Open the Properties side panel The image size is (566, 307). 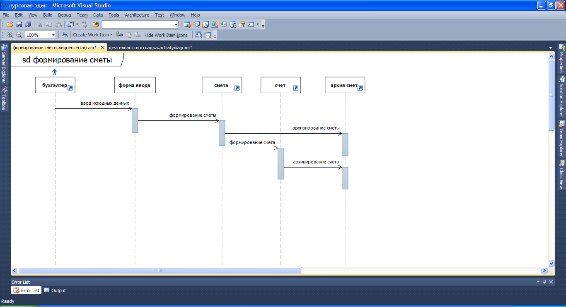point(562,59)
